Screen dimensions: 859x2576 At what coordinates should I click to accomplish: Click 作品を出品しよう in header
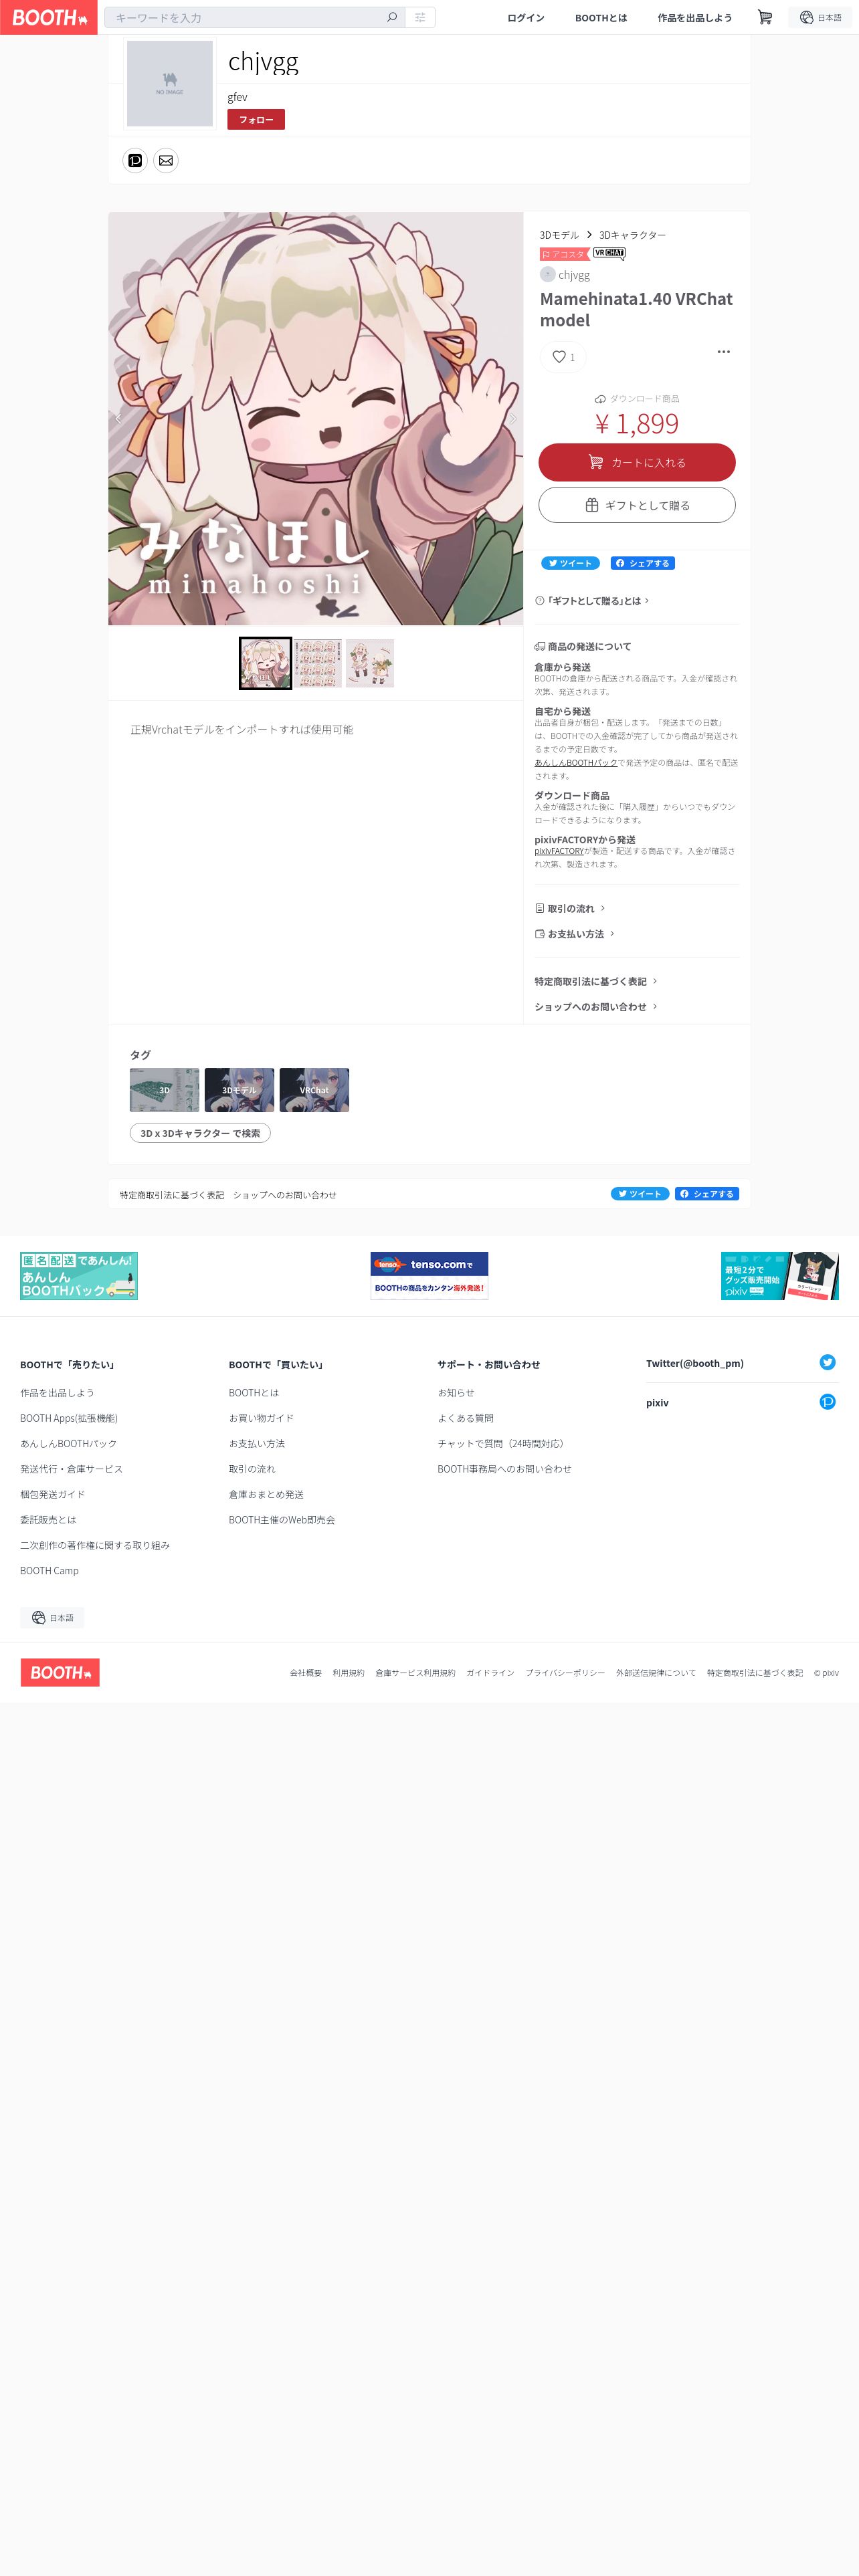coord(694,18)
